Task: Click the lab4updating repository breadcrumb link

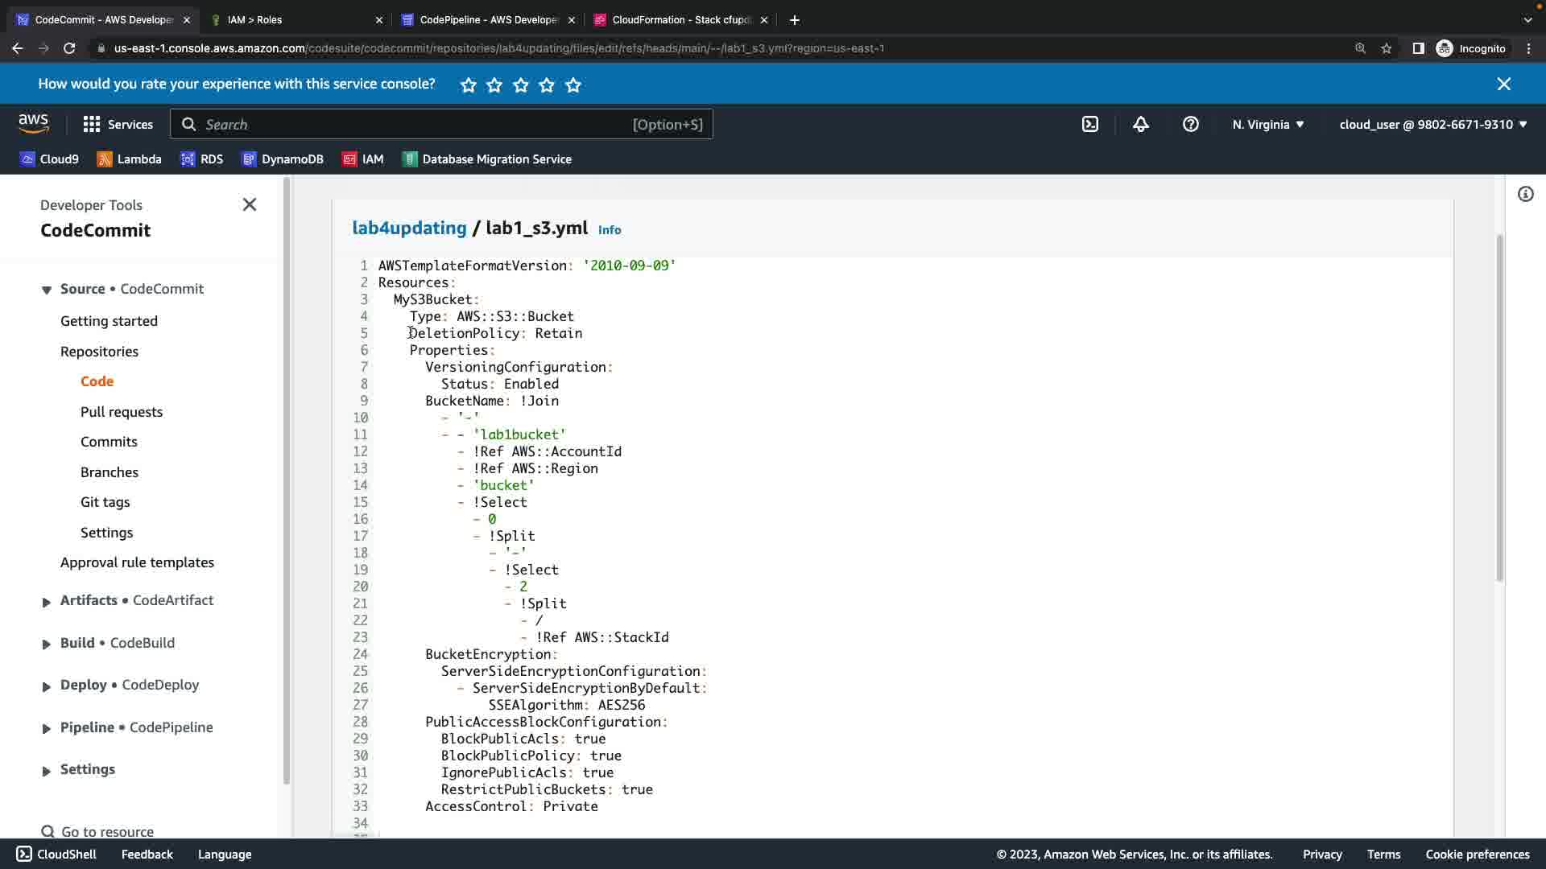Action: (409, 228)
